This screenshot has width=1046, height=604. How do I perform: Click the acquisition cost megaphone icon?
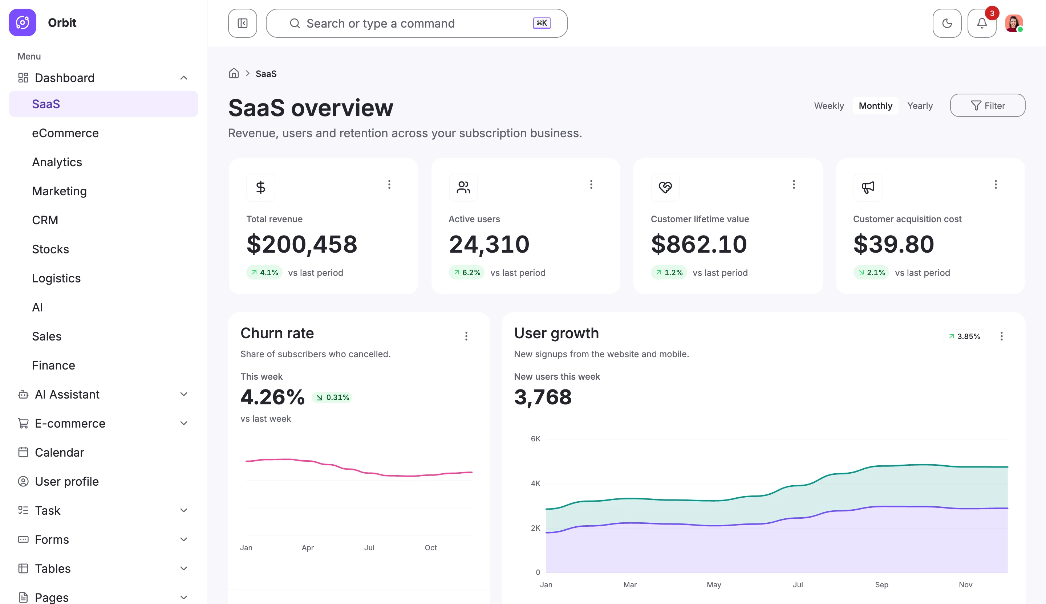coord(868,187)
